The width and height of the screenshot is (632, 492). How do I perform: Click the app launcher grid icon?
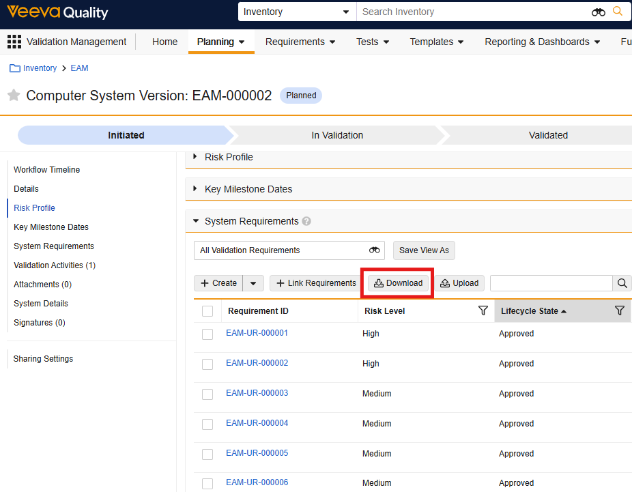coord(14,42)
